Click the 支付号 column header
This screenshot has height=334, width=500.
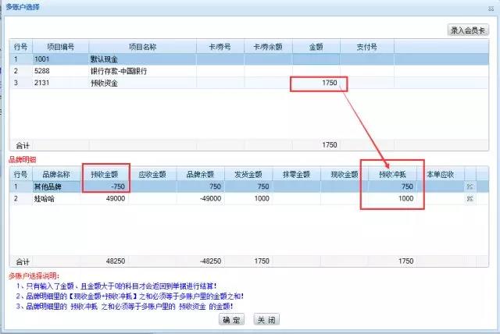[366, 47]
